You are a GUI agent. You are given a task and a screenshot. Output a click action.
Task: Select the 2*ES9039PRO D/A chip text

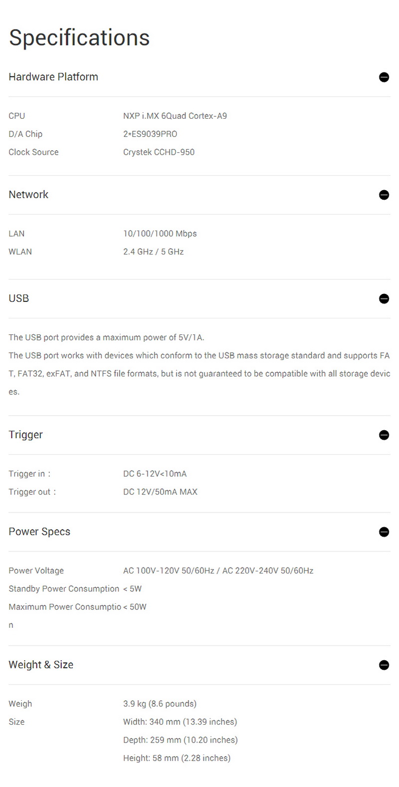[150, 134]
